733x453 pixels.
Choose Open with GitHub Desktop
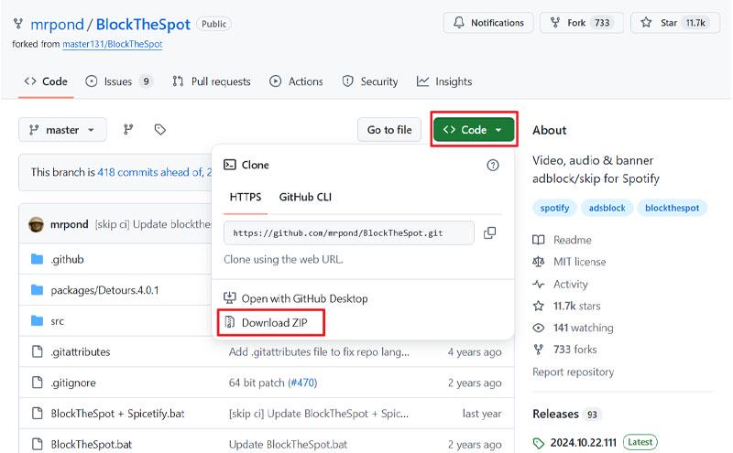tap(296, 298)
